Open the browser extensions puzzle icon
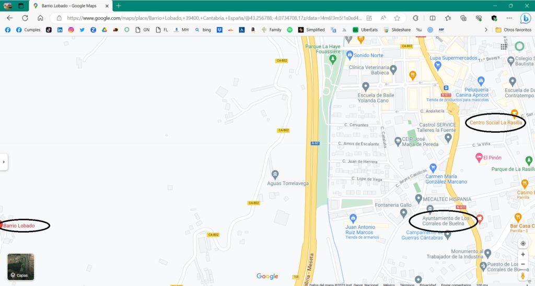This screenshot has height=286, width=535. point(415,18)
